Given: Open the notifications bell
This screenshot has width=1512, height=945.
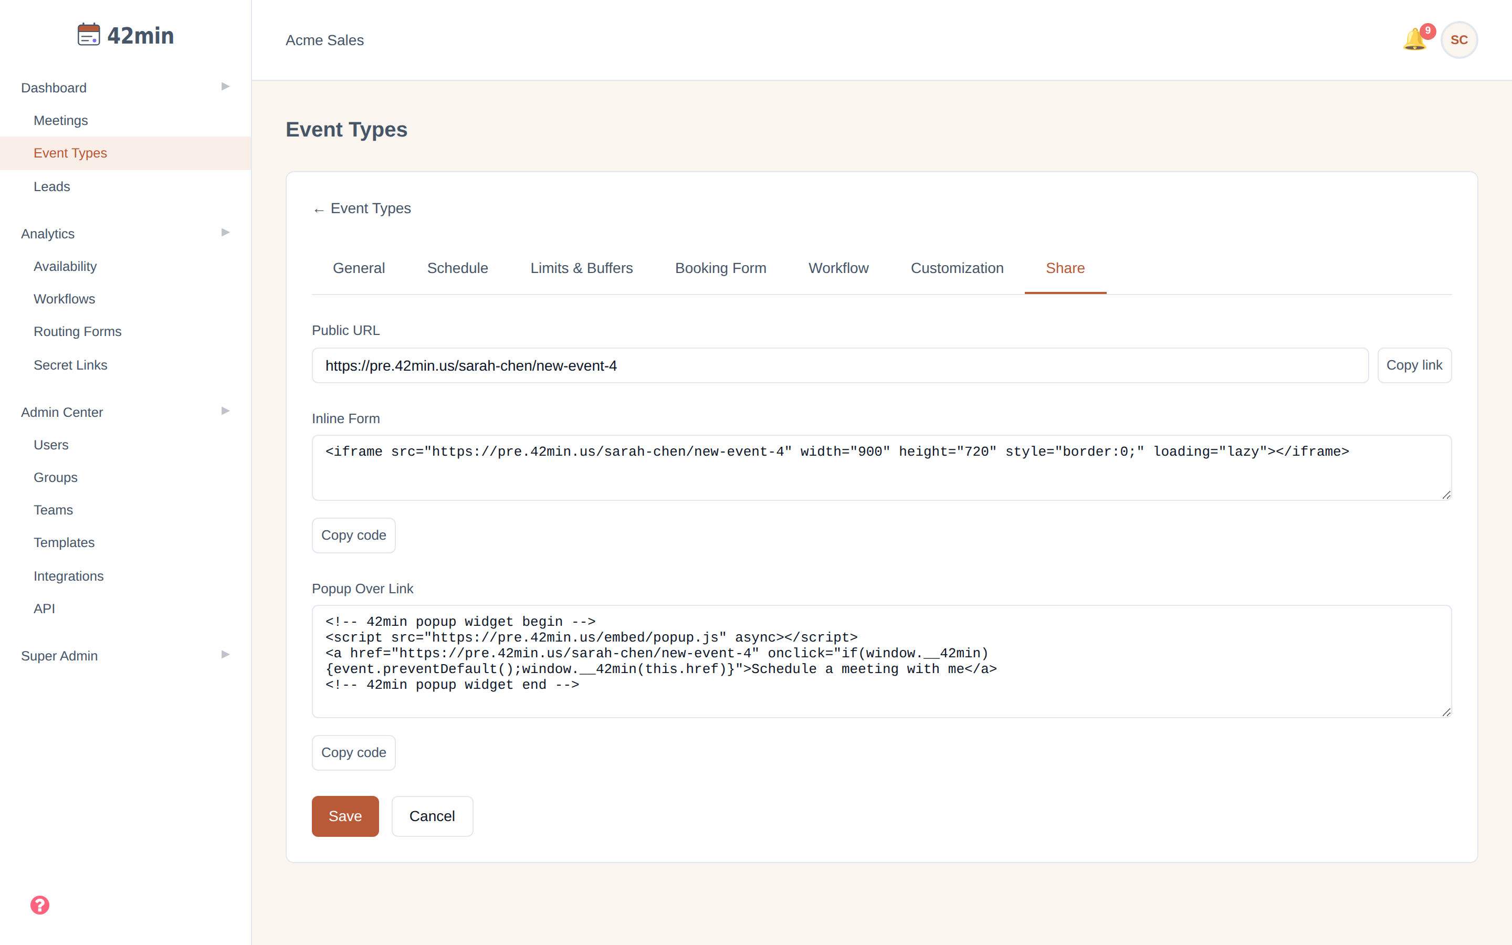Looking at the screenshot, I should (x=1414, y=40).
